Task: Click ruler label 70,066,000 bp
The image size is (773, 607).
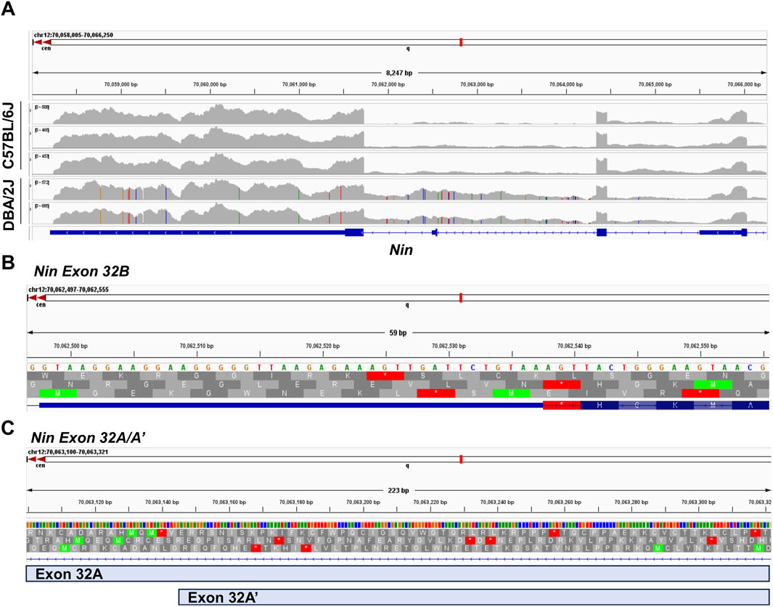Action: (744, 84)
